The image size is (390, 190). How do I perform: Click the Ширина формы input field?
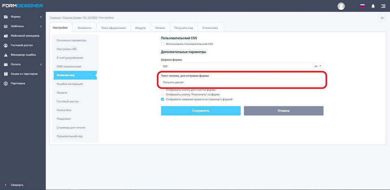pos(236,66)
